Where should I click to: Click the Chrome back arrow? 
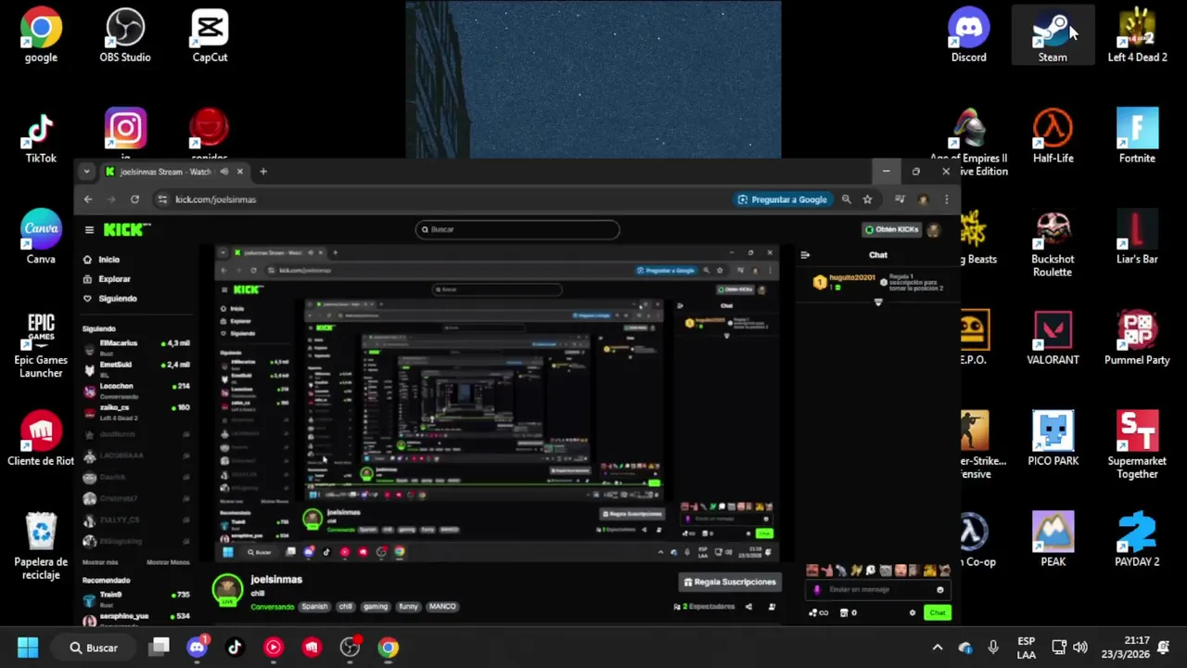tap(88, 199)
